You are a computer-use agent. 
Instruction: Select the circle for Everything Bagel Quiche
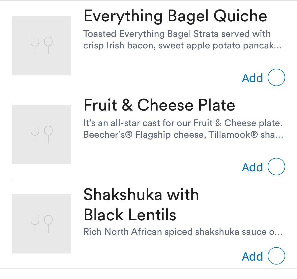coord(276,78)
